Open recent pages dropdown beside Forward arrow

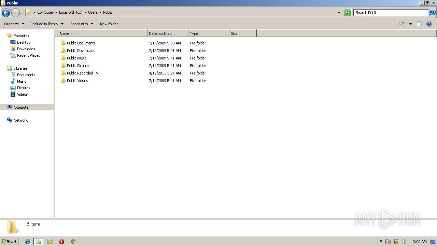click(x=22, y=13)
